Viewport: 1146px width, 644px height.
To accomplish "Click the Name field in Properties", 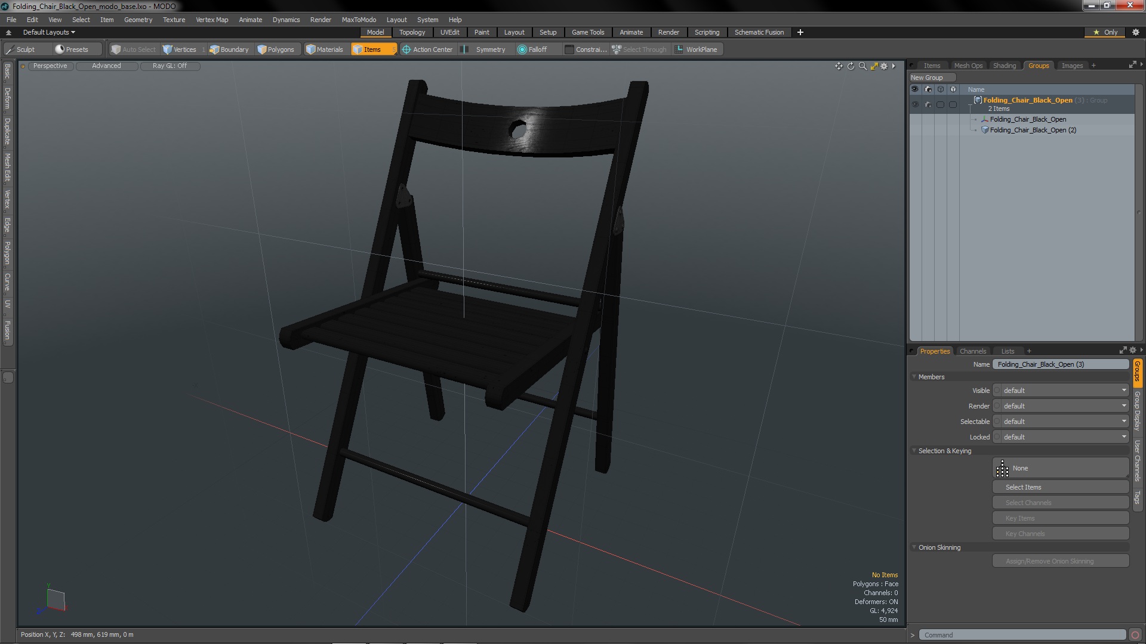I will click(1060, 364).
